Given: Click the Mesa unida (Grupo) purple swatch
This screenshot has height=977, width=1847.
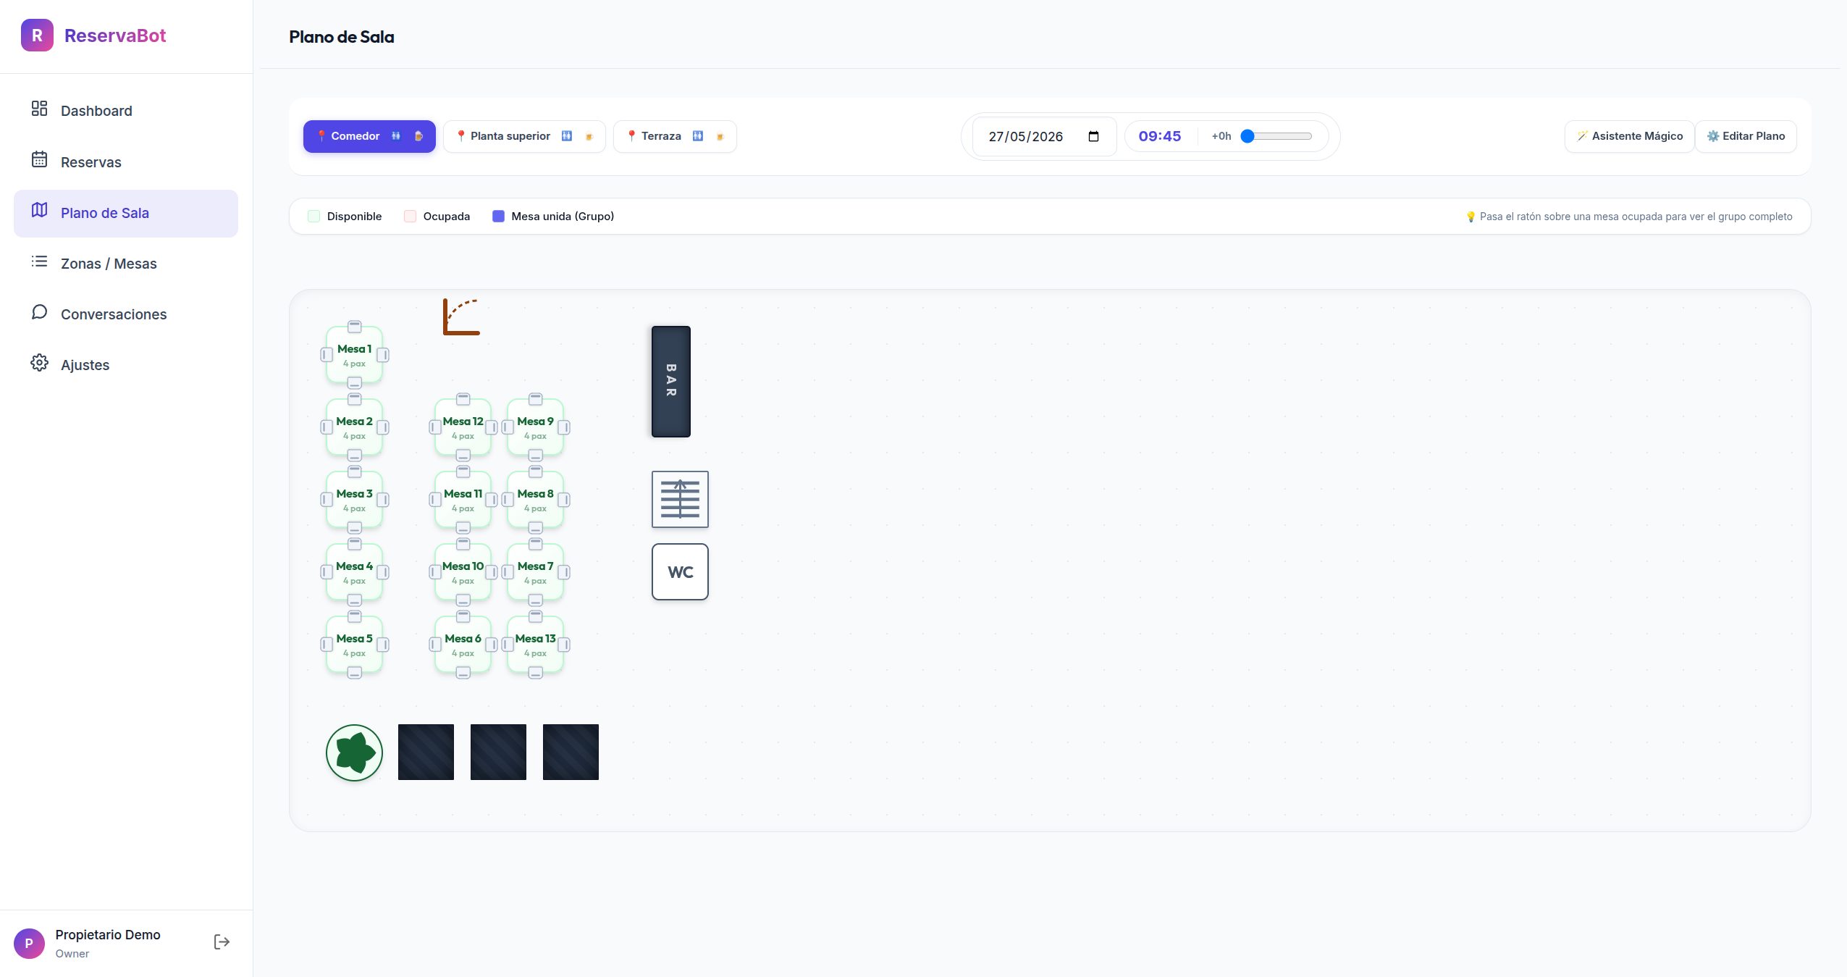Looking at the screenshot, I should pos(498,216).
